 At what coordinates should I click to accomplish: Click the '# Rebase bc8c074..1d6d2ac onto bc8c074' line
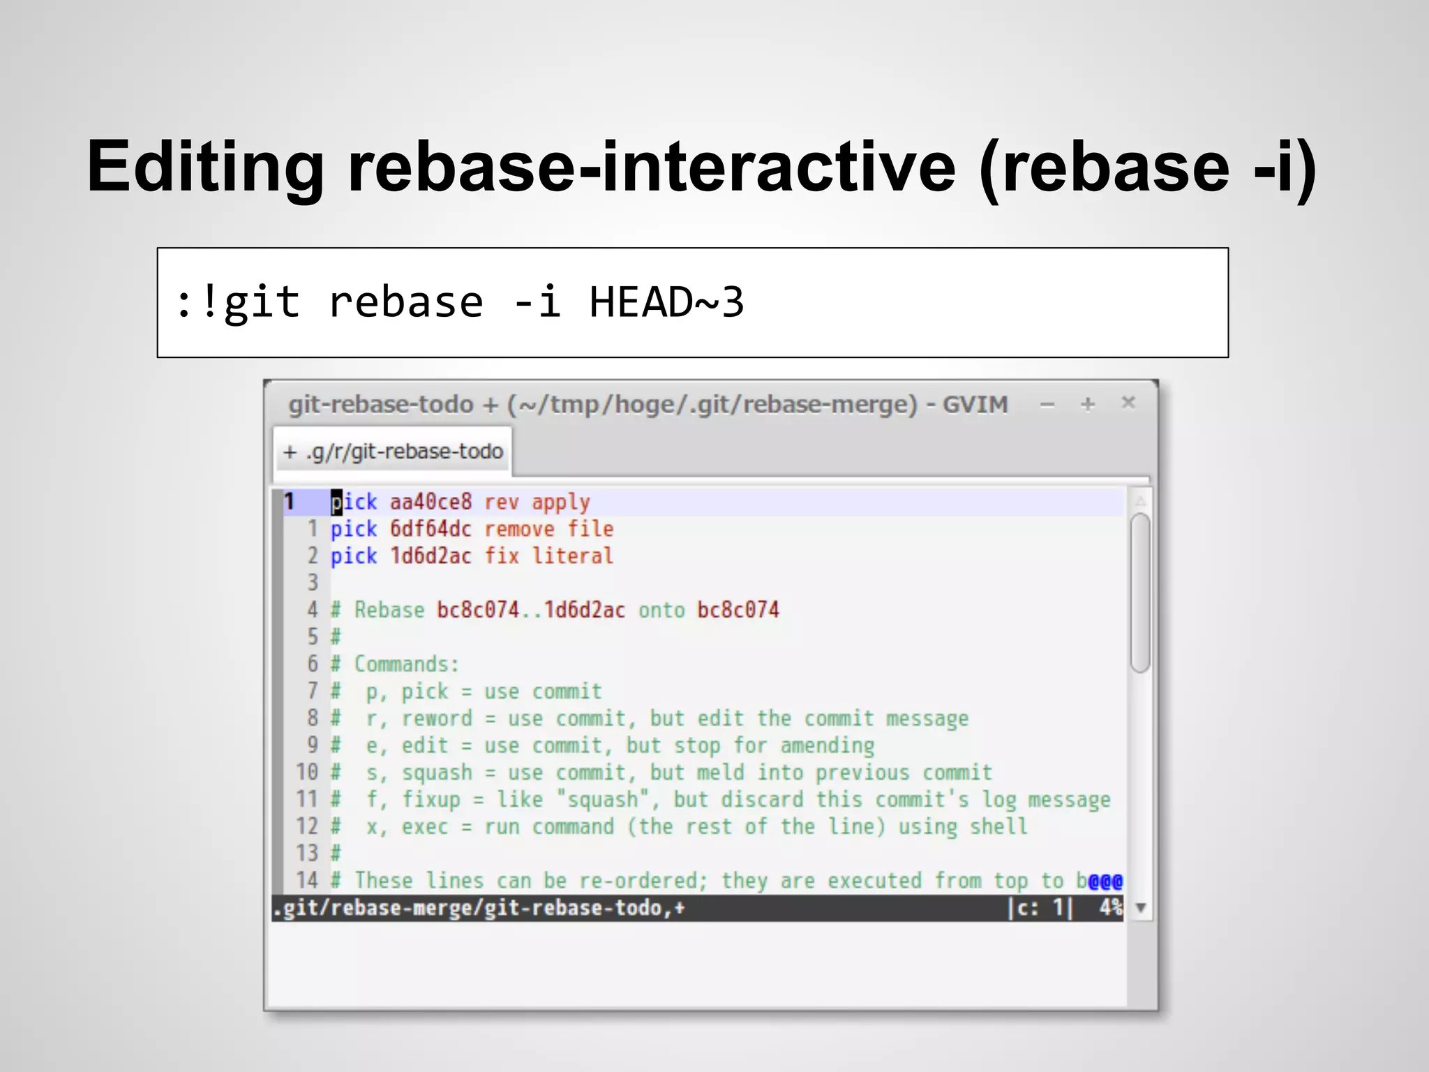pos(555,610)
